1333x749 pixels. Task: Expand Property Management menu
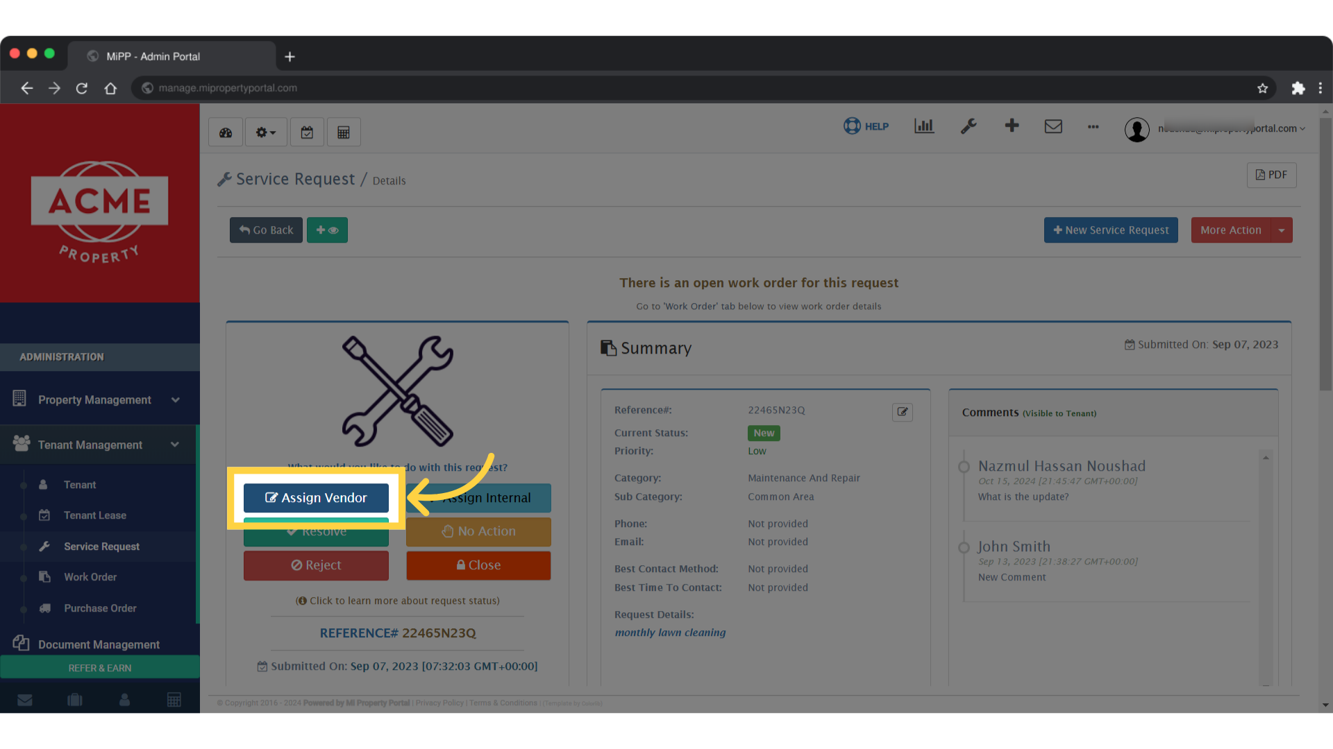point(97,400)
